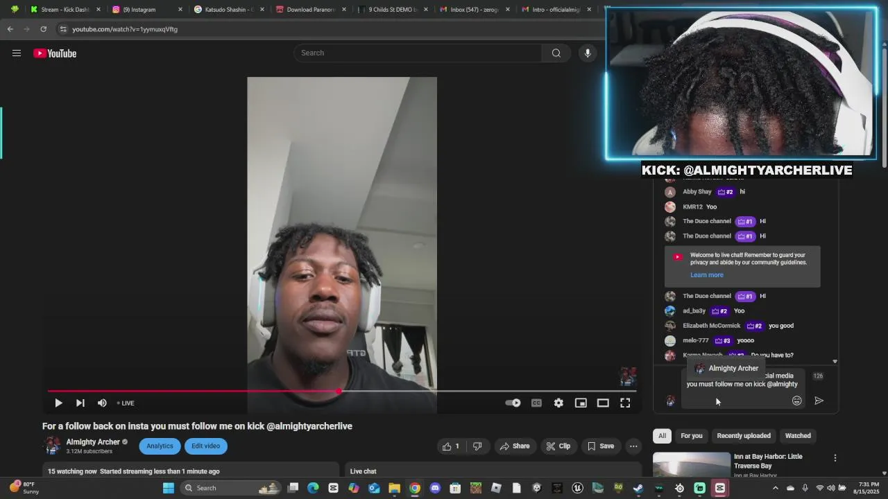Close the Katsudo Shashin tab

[x=262, y=10]
